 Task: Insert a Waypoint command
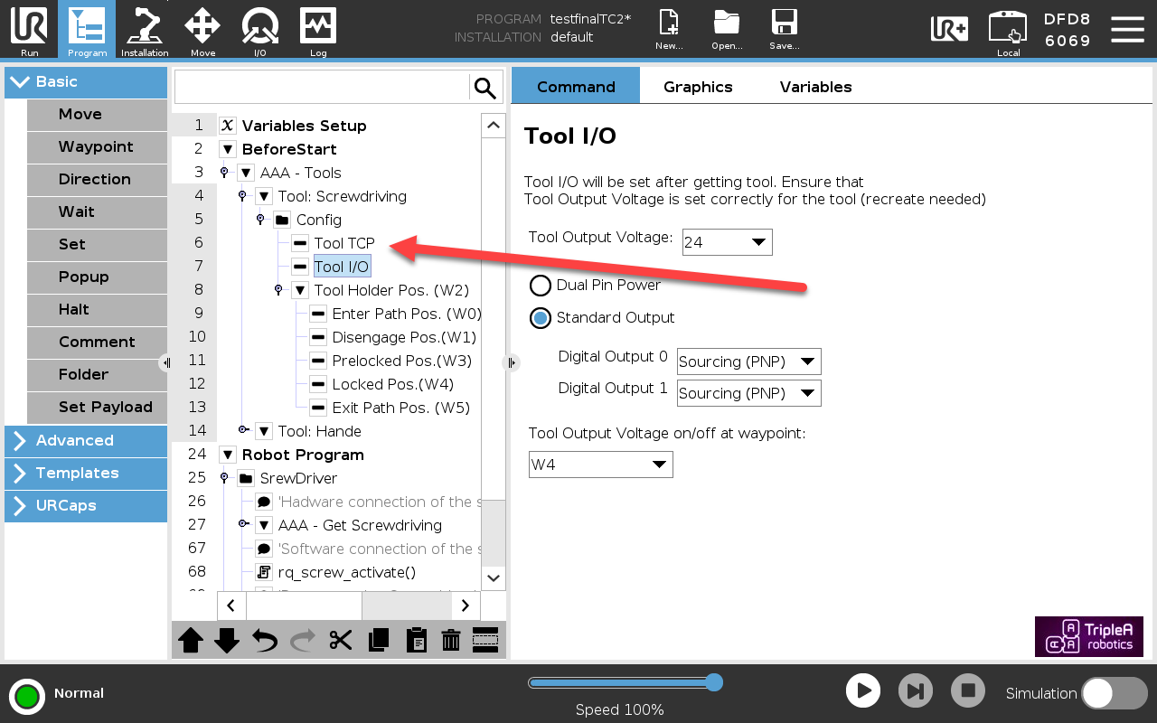(96, 147)
